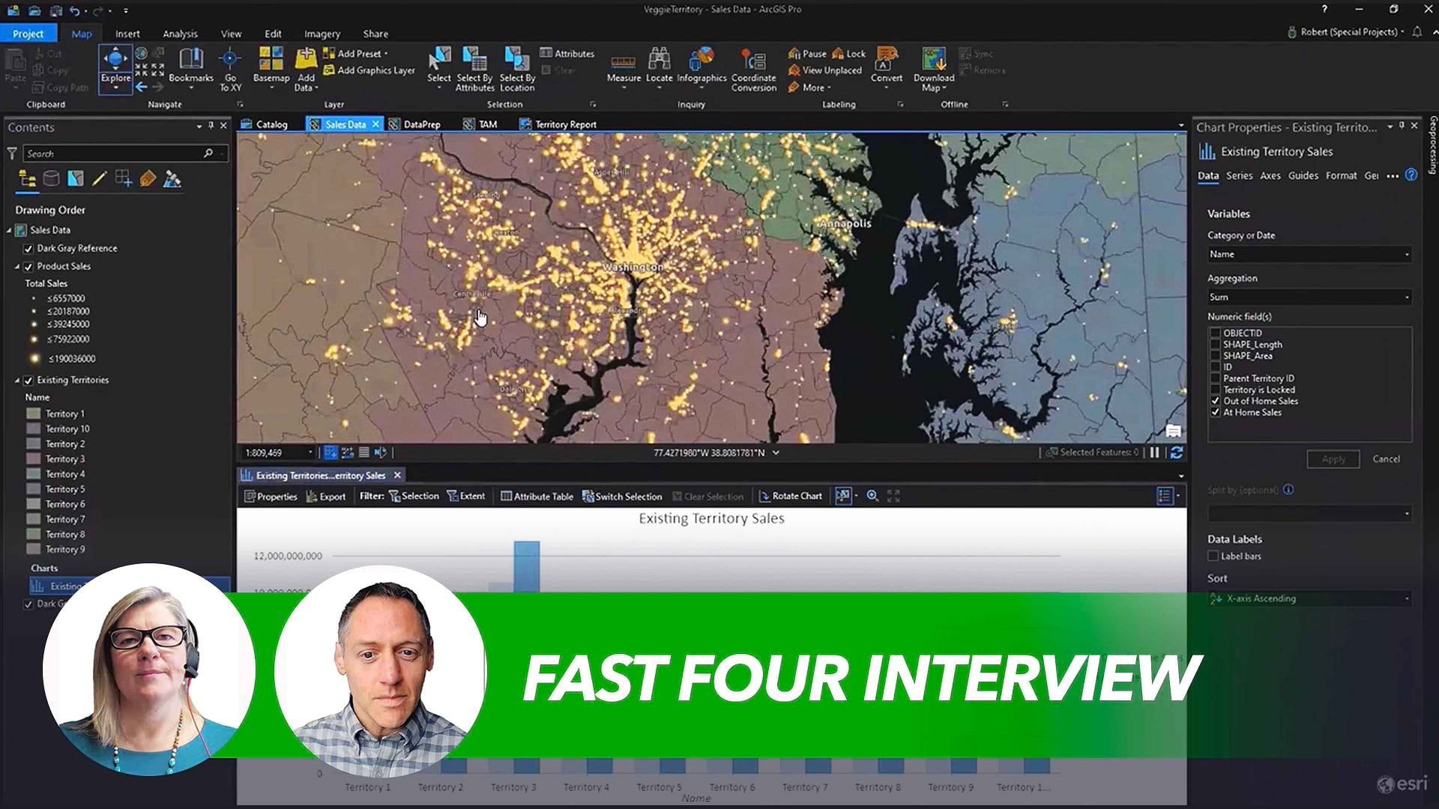Switch to the Territory Report tab

558,124
